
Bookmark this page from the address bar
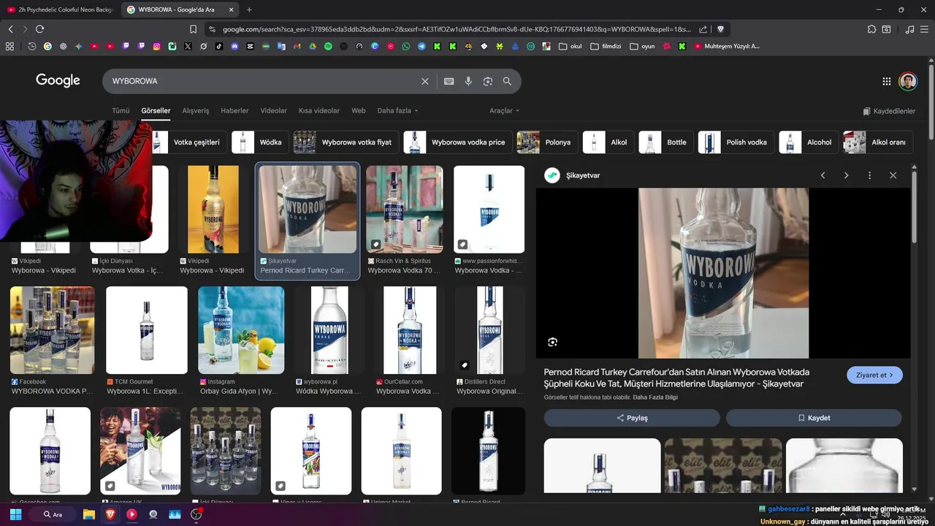(193, 29)
